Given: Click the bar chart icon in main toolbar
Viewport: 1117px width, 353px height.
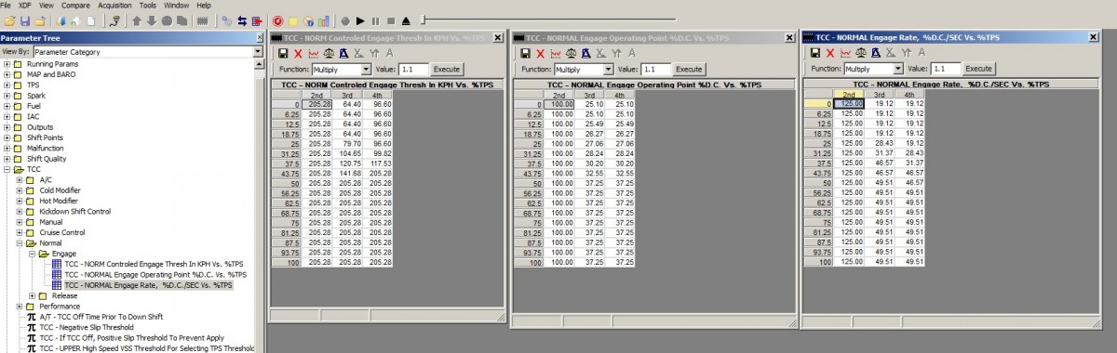Looking at the screenshot, I should [x=325, y=20].
